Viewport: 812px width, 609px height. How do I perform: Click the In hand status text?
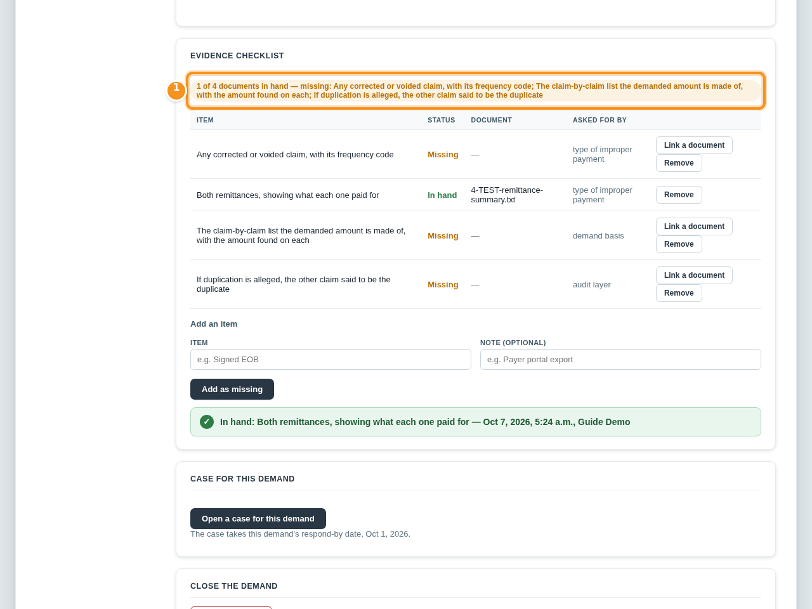442,195
